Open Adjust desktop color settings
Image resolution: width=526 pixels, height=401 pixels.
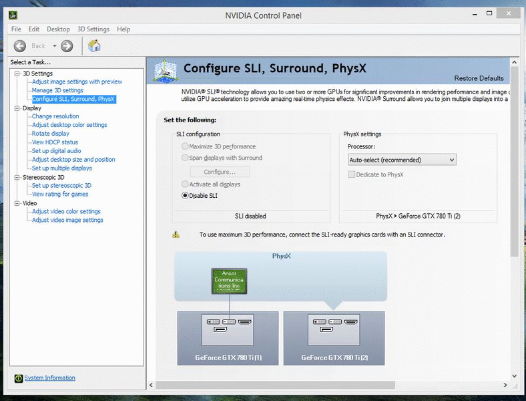click(x=69, y=125)
